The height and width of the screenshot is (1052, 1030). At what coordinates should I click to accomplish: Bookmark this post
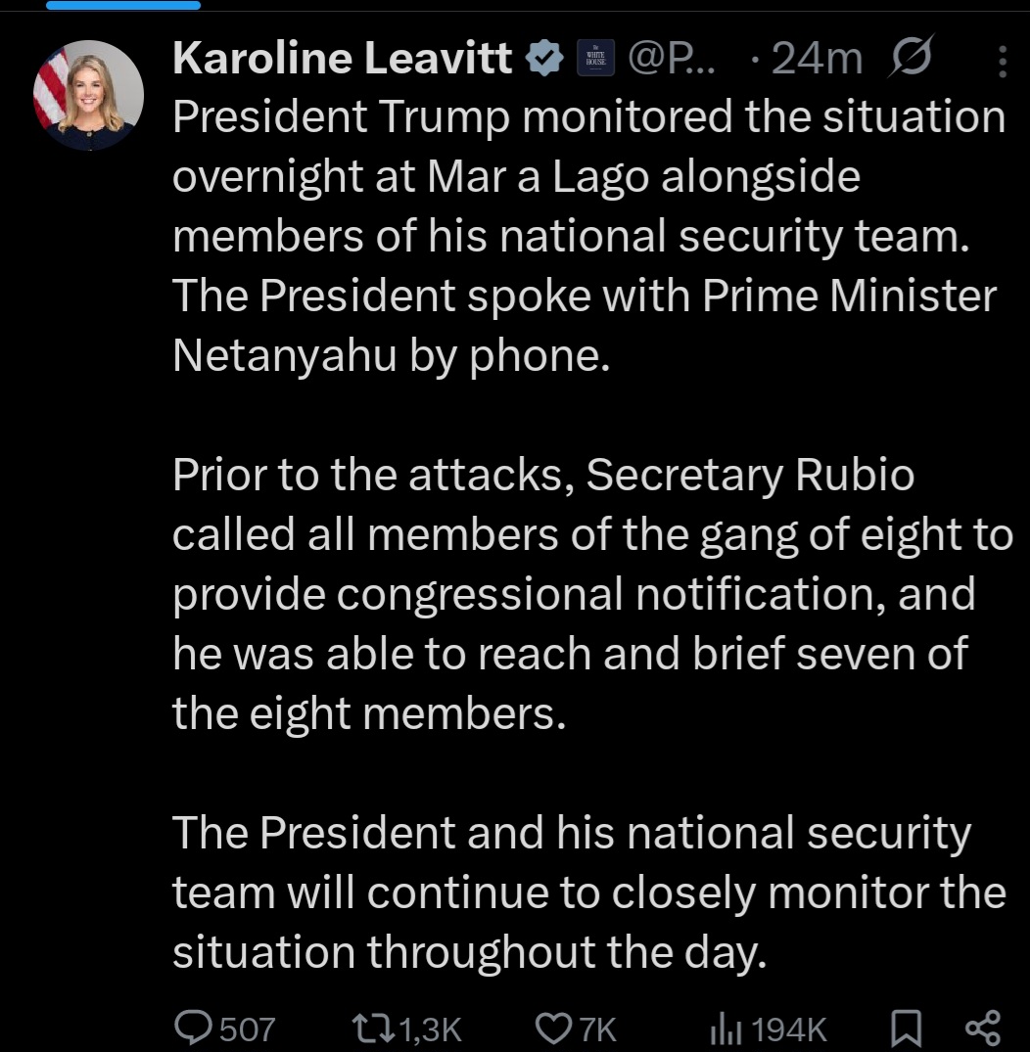(x=905, y=1028)
